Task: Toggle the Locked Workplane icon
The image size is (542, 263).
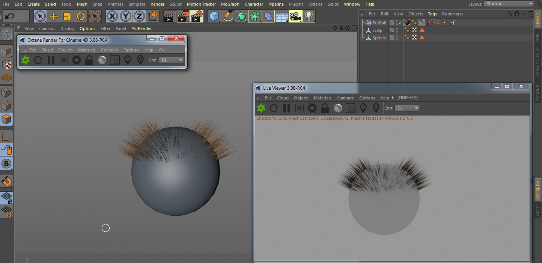Action: coord(7,198)
